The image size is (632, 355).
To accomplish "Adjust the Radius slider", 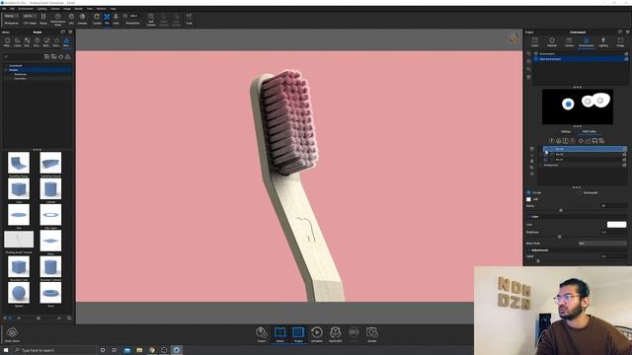I will (561, 210).
